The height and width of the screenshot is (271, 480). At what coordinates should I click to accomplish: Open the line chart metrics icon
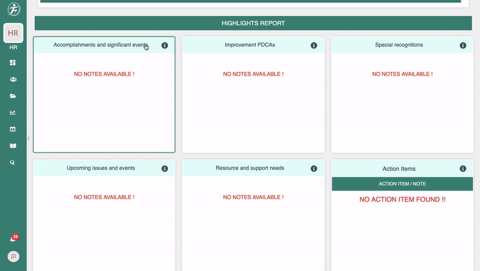pos(13,113)
